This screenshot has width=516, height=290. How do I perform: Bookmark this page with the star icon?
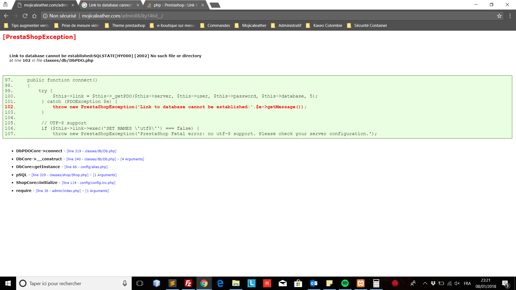tap(499, 16)
